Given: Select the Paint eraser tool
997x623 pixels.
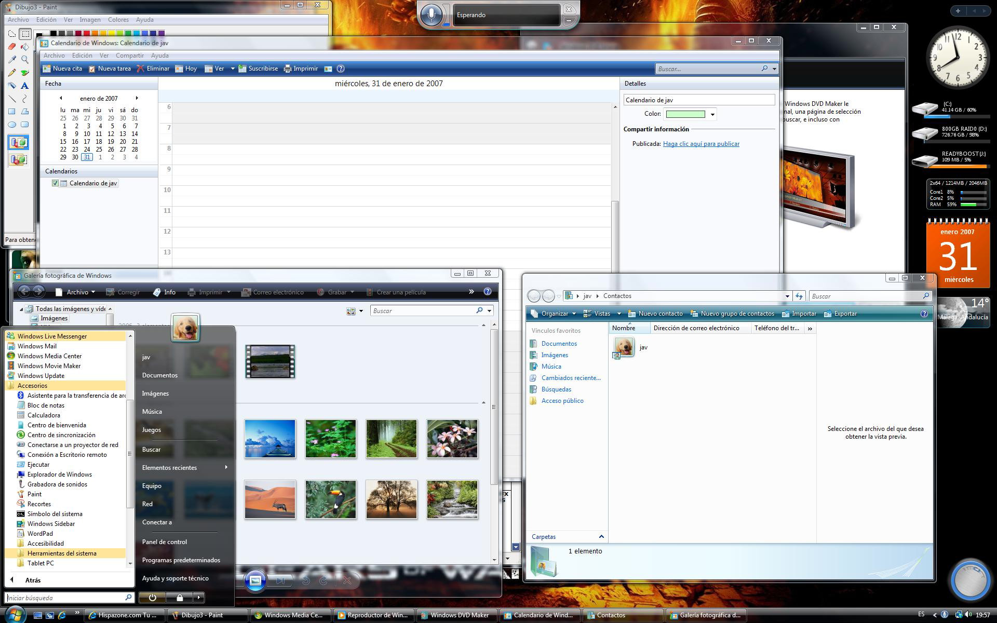Looking at the screenshot, I should point(12,47).
